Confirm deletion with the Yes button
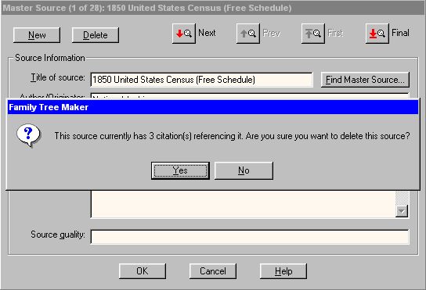This screenshot has height=290, width=426. [180, 170]
